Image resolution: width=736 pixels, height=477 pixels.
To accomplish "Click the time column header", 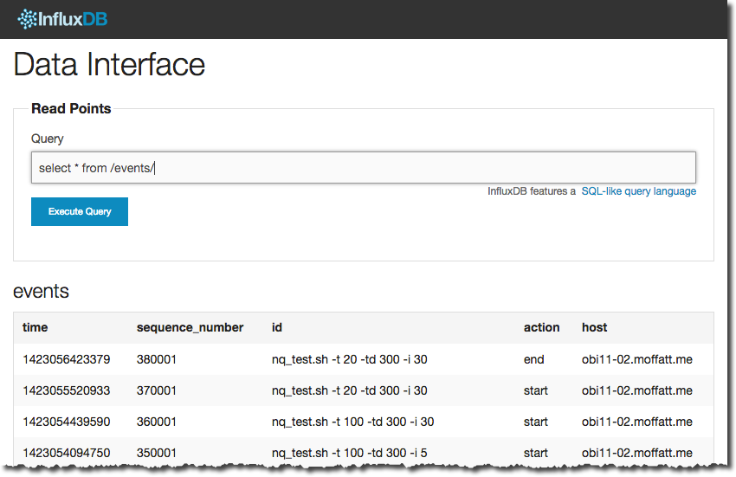I will [36, 327].
